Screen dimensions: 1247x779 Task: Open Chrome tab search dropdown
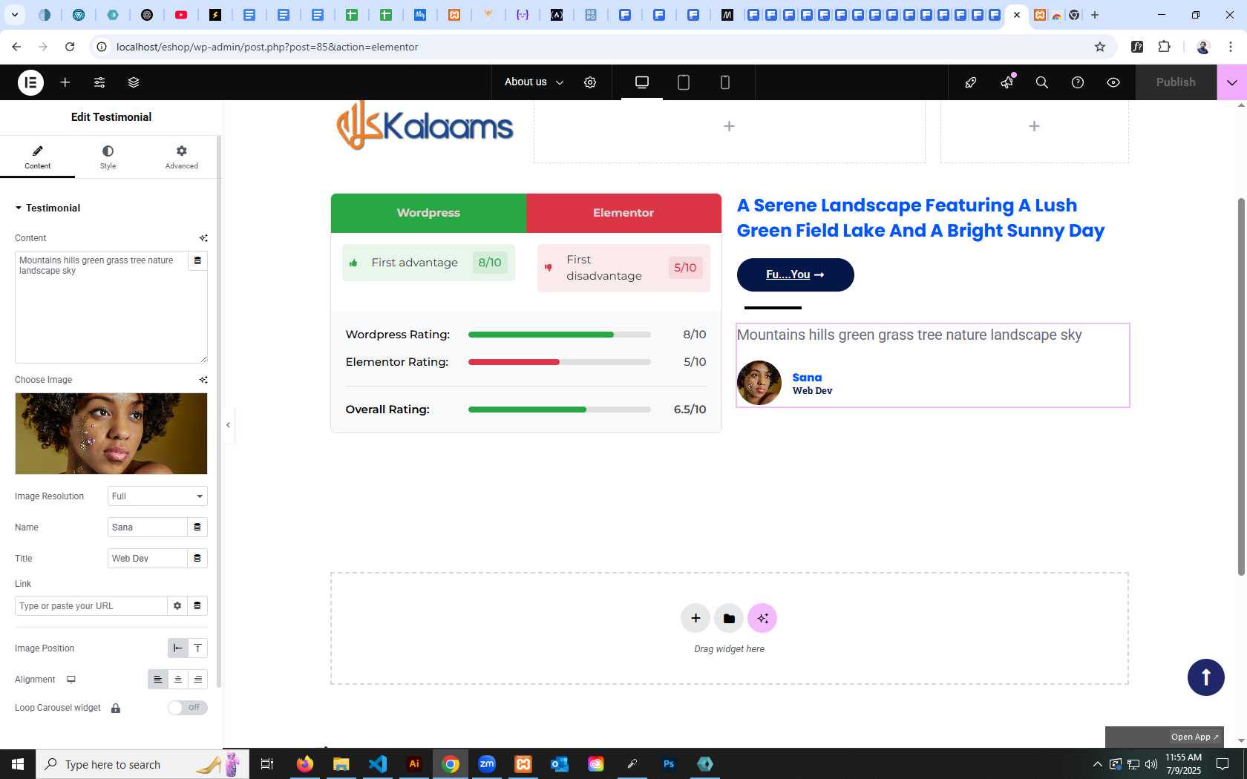click(x=15, y=15)
